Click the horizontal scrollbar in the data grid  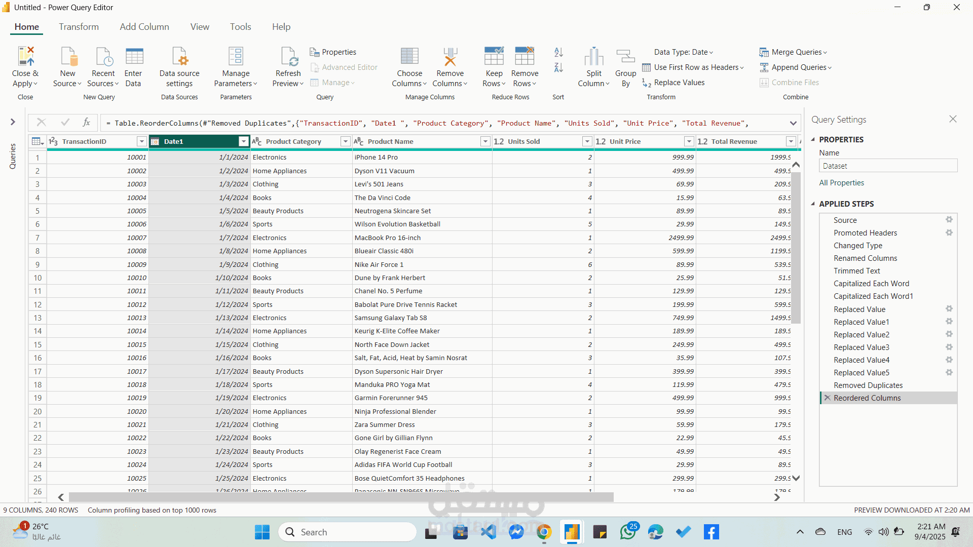(x=341, y=497)
